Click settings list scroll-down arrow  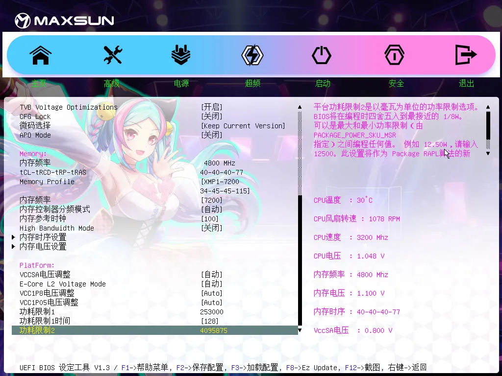point(300,330)
